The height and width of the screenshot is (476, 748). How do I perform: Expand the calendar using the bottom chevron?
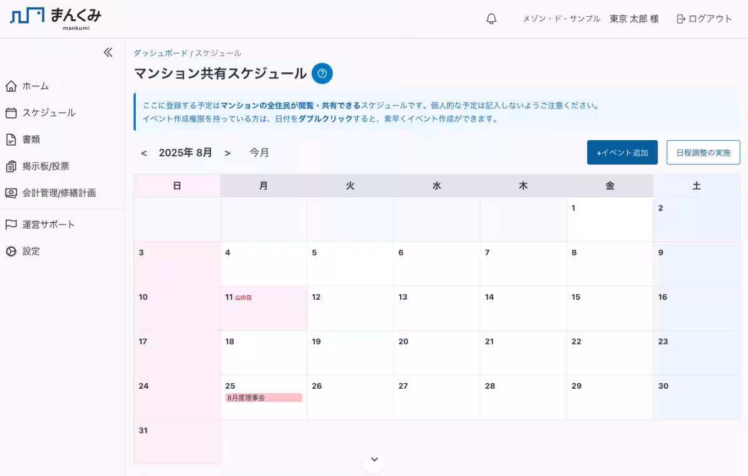pyautogui.click(x=374, y=459)
